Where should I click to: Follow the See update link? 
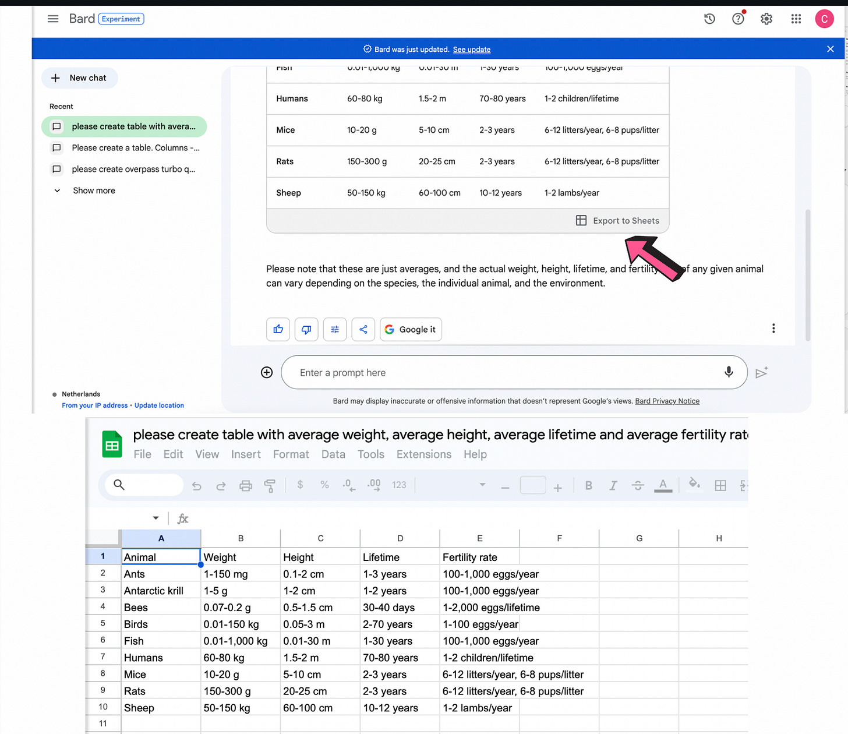[472, 50]
